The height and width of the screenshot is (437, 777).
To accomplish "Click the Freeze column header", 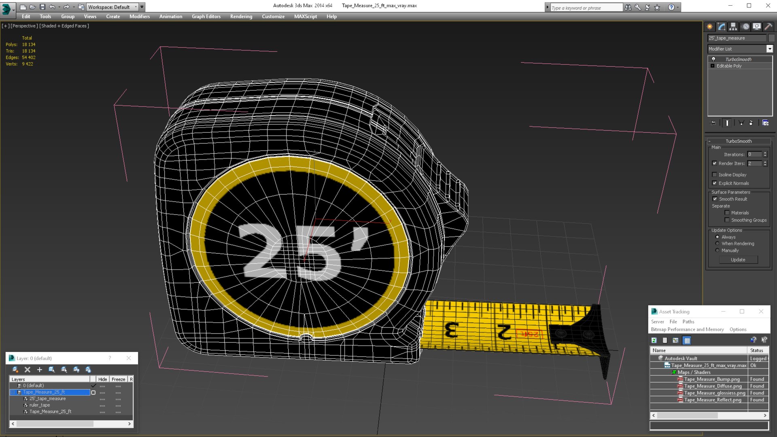I will pos(119,379).
